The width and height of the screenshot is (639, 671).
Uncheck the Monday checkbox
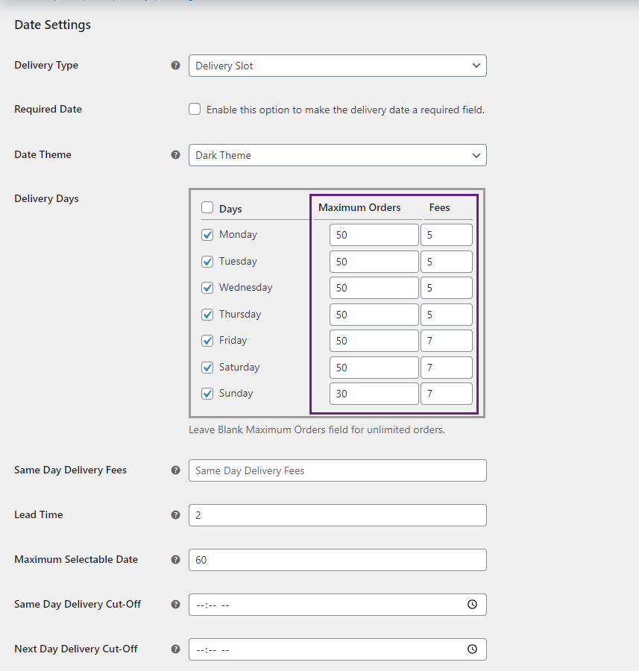click(207, 235)
